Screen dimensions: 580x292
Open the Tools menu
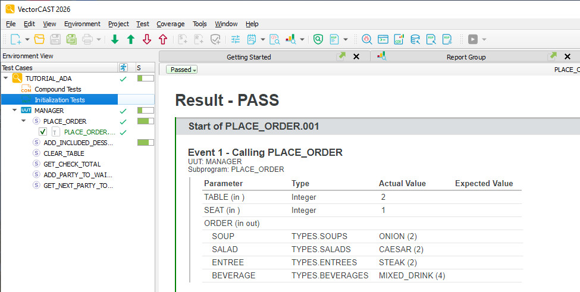(199, 24)
